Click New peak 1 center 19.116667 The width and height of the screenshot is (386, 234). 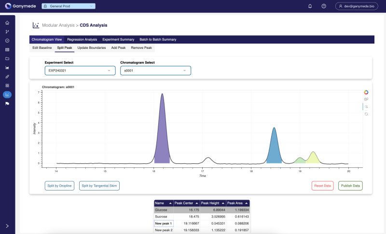click(187, 223)
